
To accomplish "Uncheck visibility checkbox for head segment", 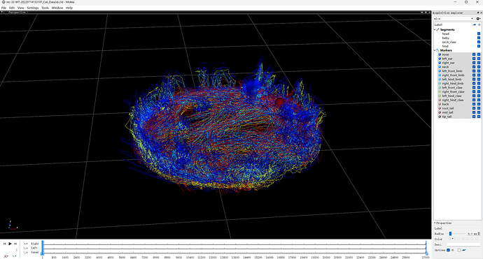I will pos(479,34).
